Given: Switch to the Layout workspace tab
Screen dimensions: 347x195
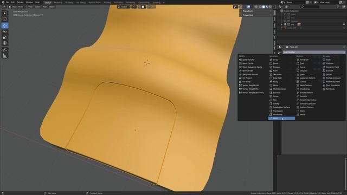Looking at the screenshot, I should click(48, 2).
